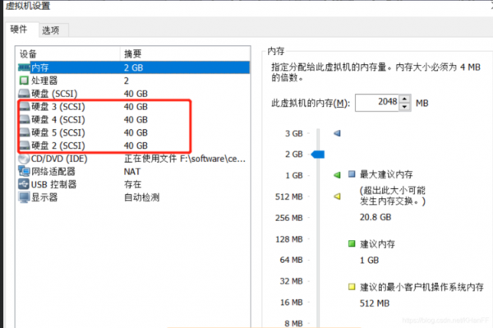The width and height of the screenshot is (493, 328).
Task: Click the NAT summary value
Action: click(x=132, y=172)
